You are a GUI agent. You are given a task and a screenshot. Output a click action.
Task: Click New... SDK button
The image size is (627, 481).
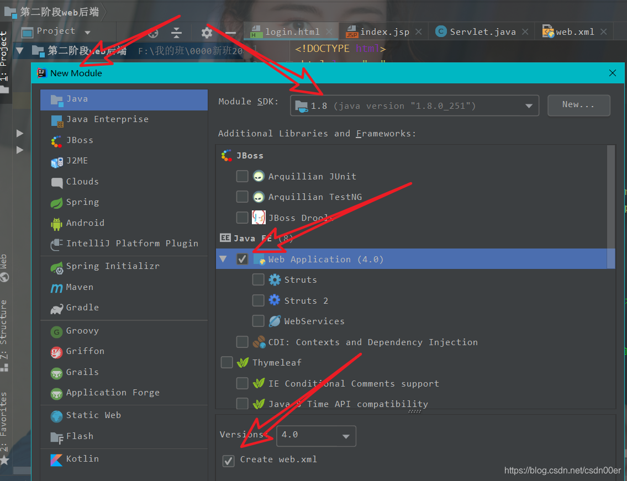[x=578, y=105]
